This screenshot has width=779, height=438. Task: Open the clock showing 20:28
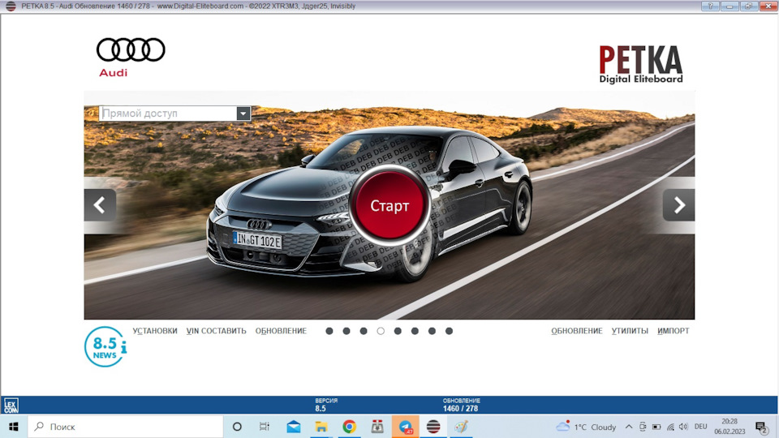[730, 427]
